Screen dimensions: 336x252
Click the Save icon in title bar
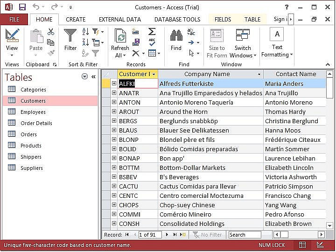(22, 7)
